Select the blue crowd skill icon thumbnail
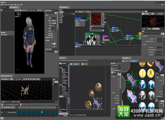Image resolution: width=165 pixels, height=120 pixels. 142,85
